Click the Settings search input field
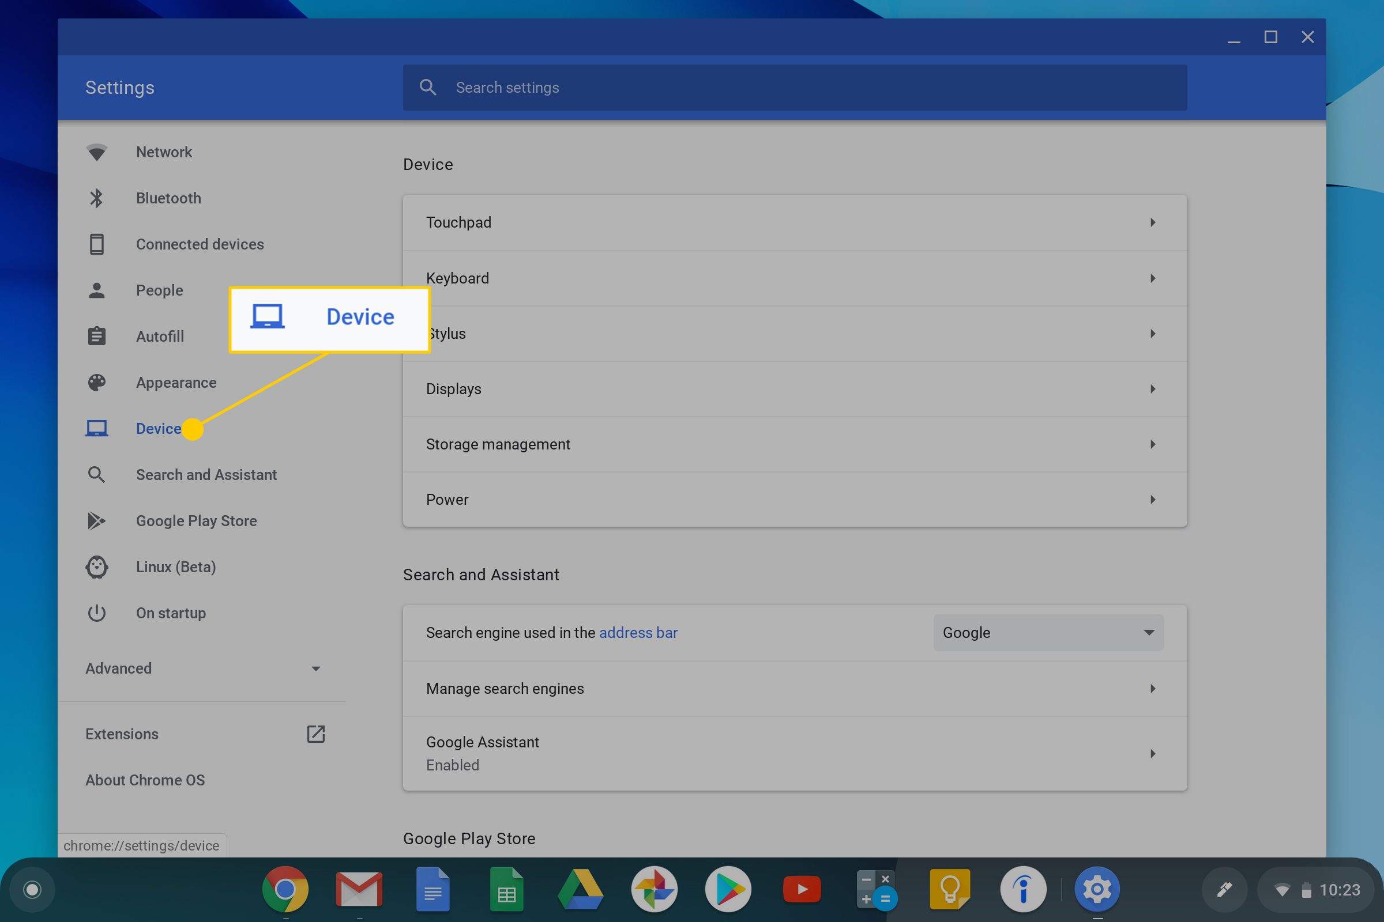 tap(793, 86)
